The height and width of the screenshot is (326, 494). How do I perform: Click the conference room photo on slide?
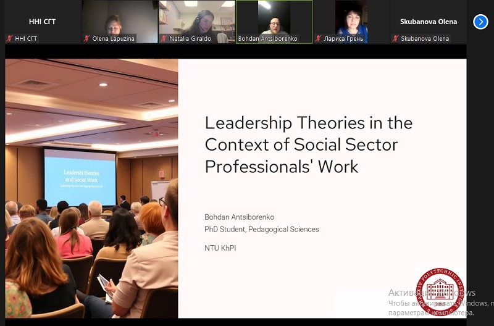tap(91, 188)
